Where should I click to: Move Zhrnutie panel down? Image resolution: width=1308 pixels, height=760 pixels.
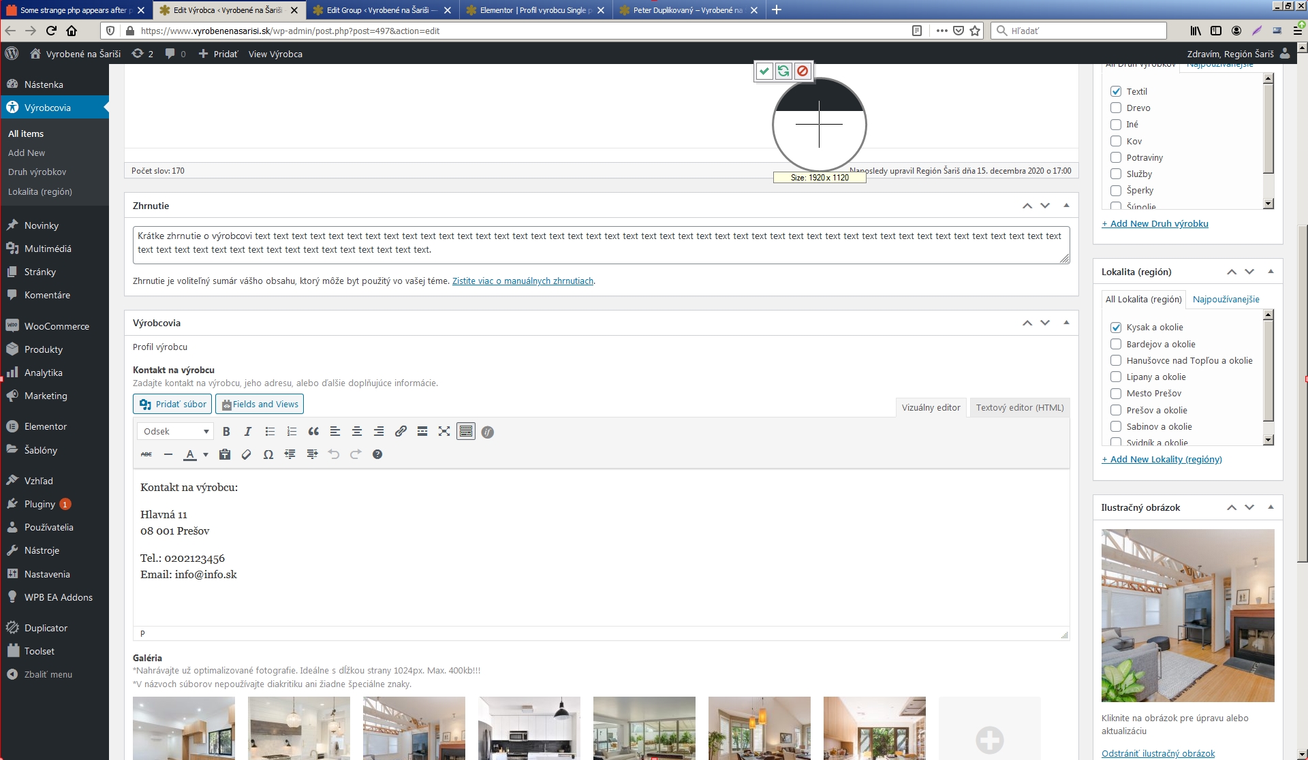coord(1045,206)
